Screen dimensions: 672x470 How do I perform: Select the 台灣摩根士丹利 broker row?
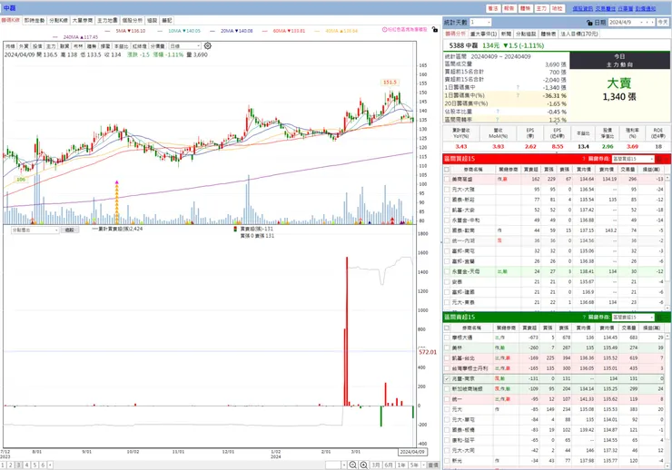coord(554,368)
